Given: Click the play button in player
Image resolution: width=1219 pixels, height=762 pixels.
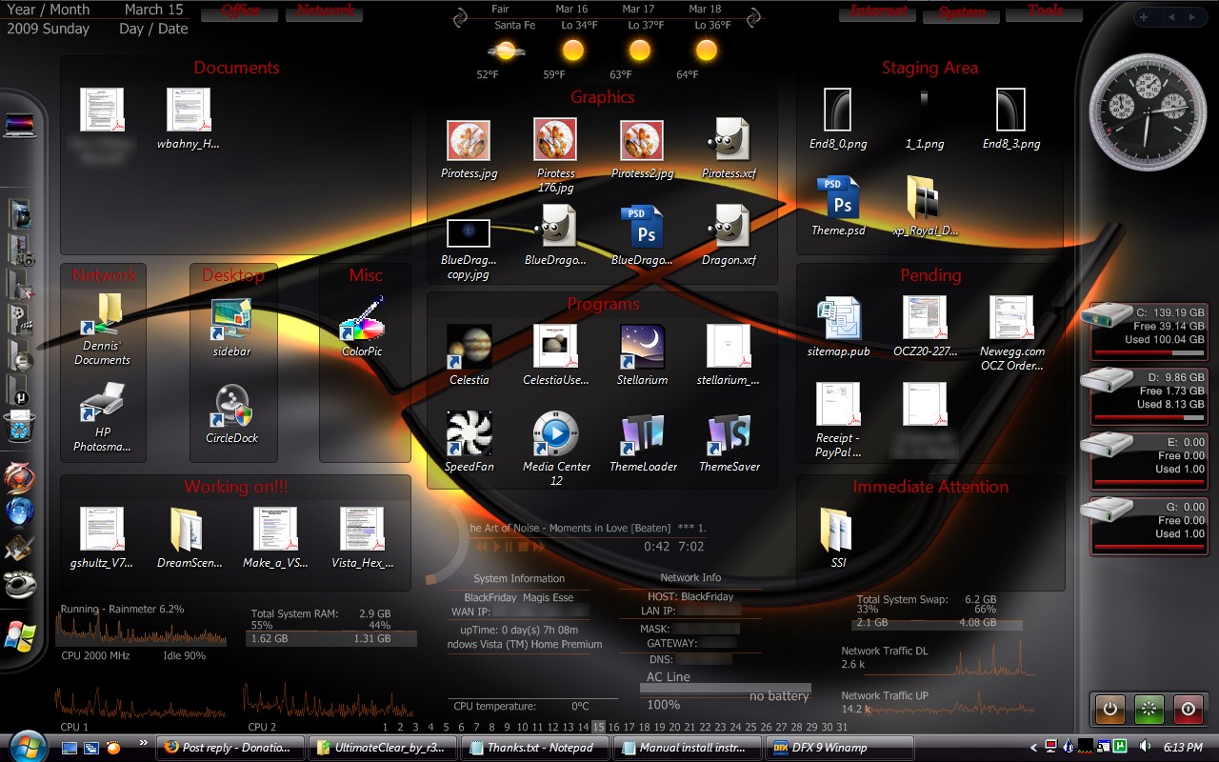Looking at the screenshot, I should (496, 547).
